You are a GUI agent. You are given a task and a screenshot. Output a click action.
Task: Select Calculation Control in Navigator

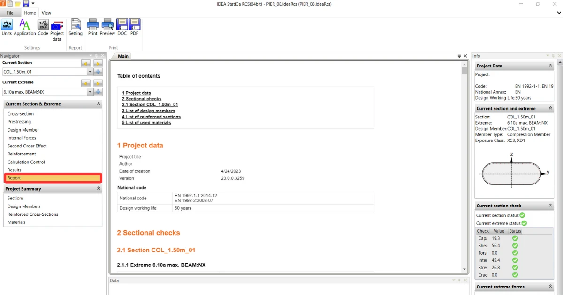[x=26, y=162]
